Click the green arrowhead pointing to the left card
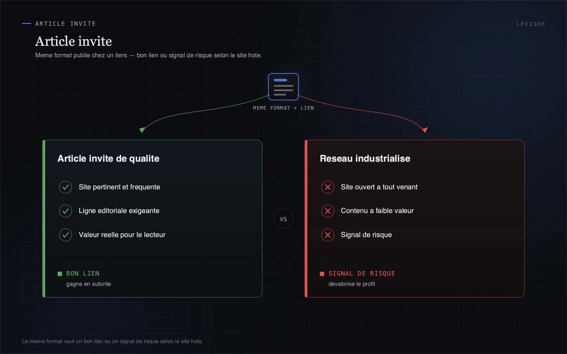Viewport: 567px width, 354px height. (x=142, y=130)
